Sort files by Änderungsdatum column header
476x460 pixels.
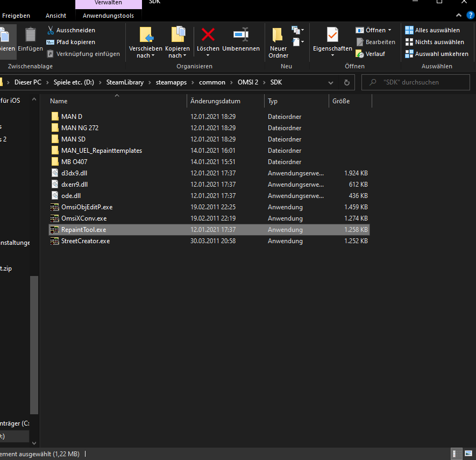215,101
